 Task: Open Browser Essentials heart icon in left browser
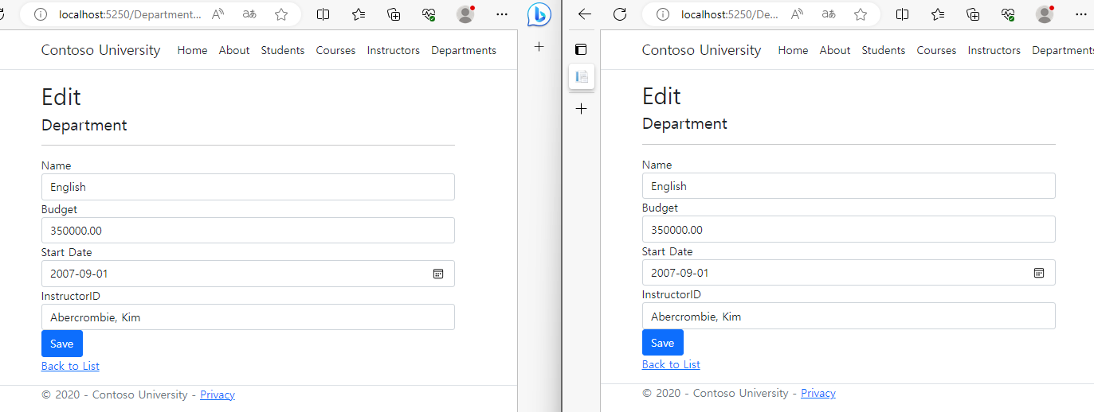pos(429,14)
